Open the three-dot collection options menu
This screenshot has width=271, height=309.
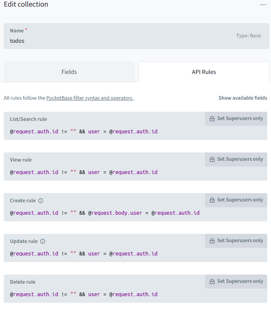[263, 5]
